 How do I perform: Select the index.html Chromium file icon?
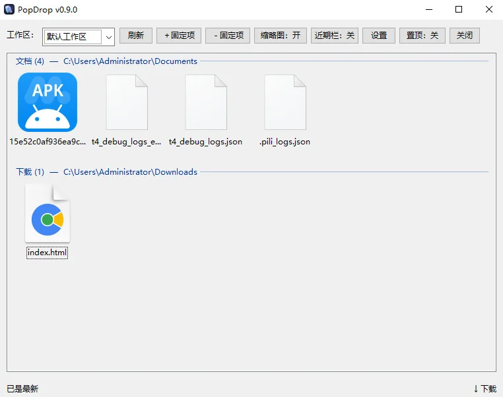(x=48, y=213)
